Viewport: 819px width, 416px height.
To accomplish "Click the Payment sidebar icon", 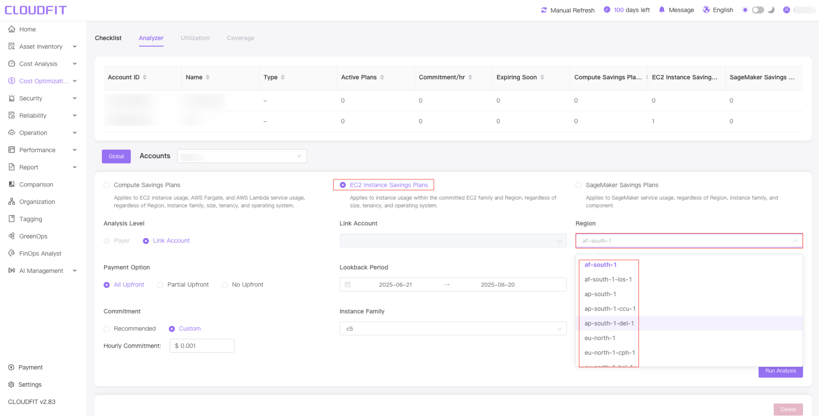I will click(x=11, y=367).
